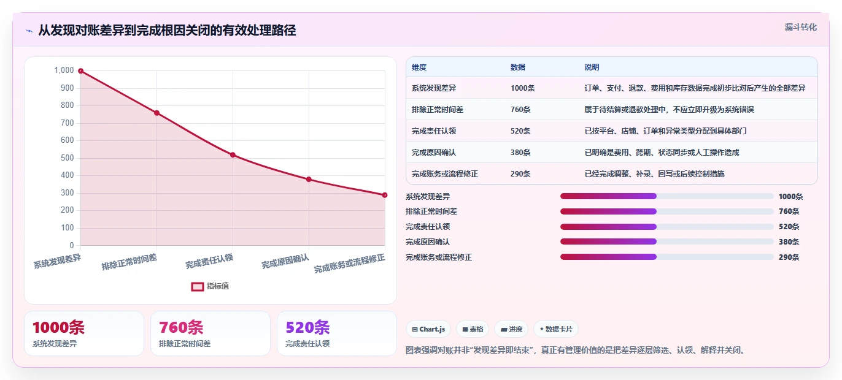
Task: Click the 760条 value in the table
Action: (521, 110)
